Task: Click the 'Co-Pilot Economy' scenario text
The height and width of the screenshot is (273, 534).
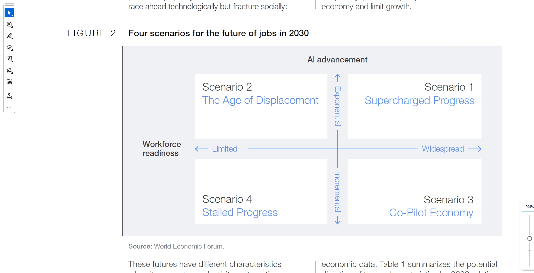Action: click(x=431, y=213)
